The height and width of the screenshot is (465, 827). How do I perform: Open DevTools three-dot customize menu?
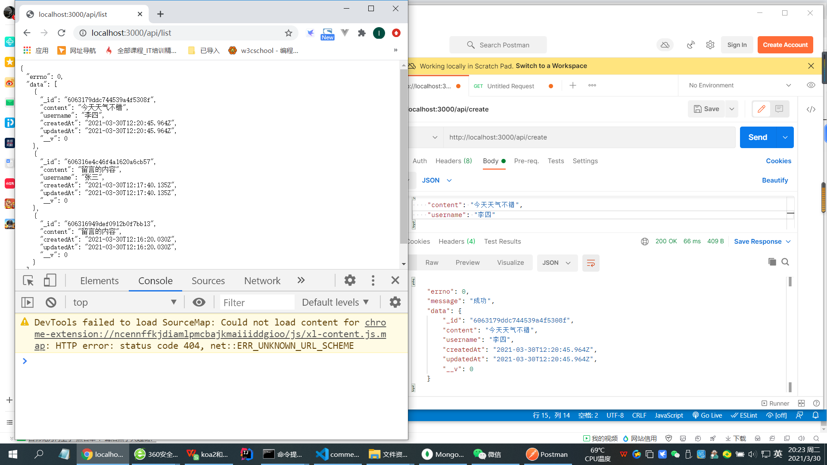[373, 280]
